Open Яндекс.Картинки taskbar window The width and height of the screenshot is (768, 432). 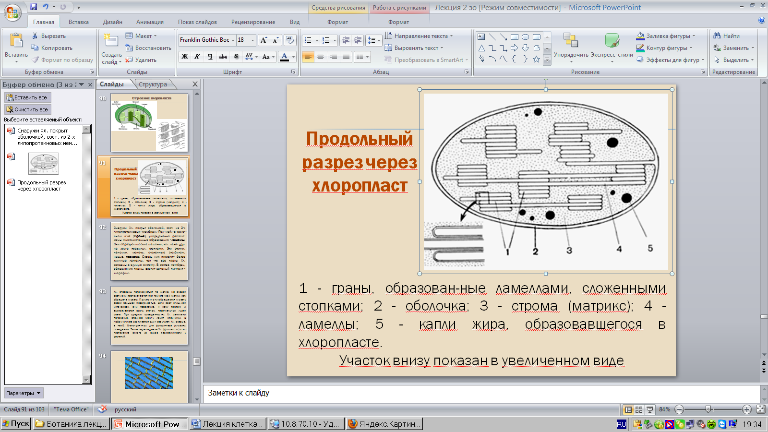pos(384,424)
